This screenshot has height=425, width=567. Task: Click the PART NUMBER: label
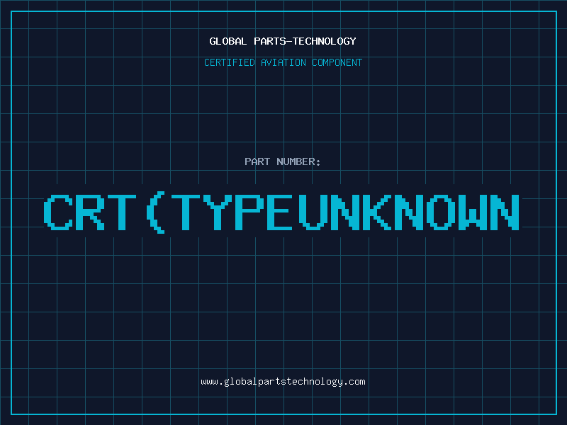(283, 161)
